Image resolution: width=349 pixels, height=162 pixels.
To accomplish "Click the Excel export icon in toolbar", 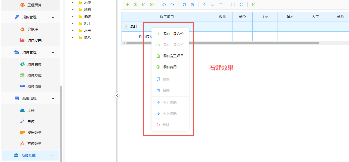I will [x=254, y=5].
